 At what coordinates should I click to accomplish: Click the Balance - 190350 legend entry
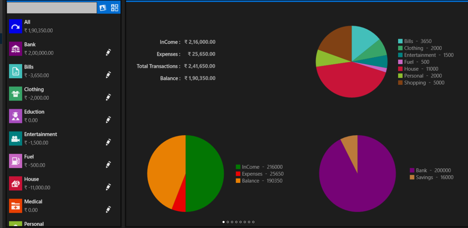point(259,181)
